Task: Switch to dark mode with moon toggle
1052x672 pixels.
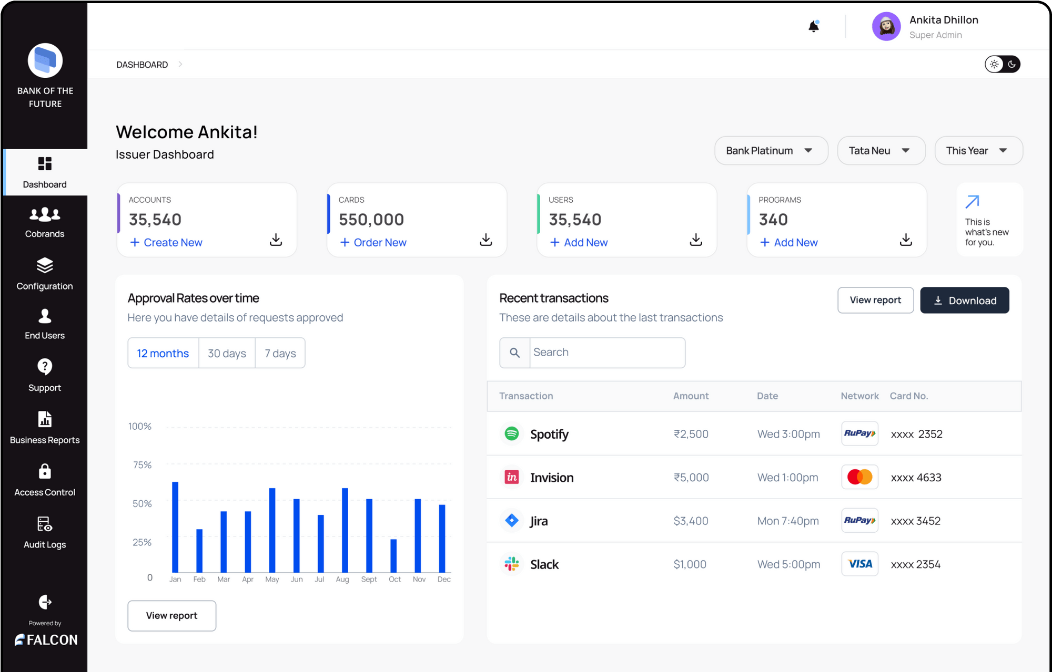Action: pos(1011,64)
